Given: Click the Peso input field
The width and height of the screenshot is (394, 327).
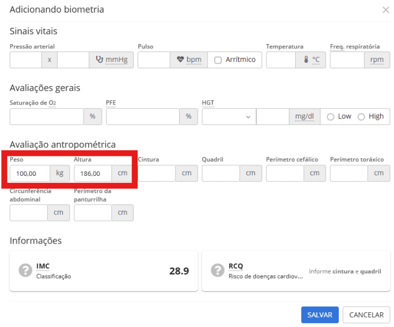Looking at the screenshot, I should click(29, 173).
